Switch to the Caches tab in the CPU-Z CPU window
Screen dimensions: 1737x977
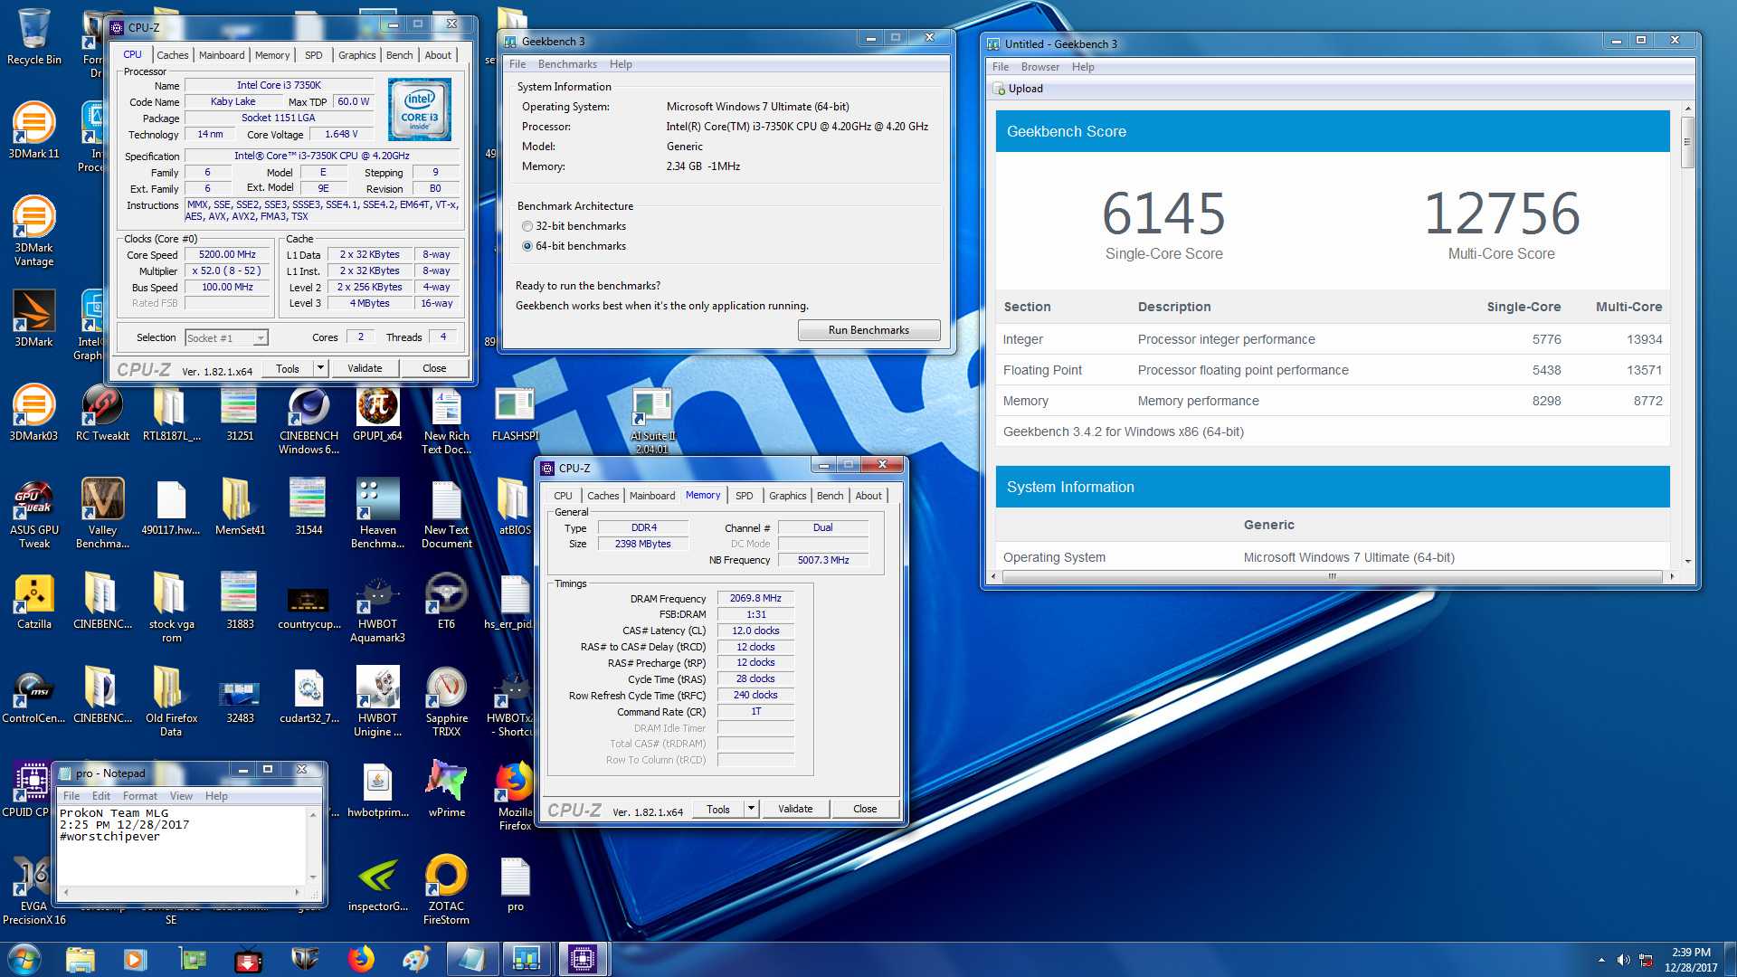(172, 55)
